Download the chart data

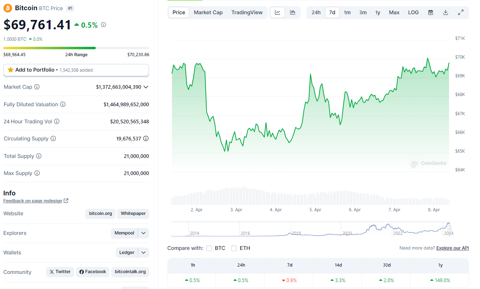[x=446, y=13]
